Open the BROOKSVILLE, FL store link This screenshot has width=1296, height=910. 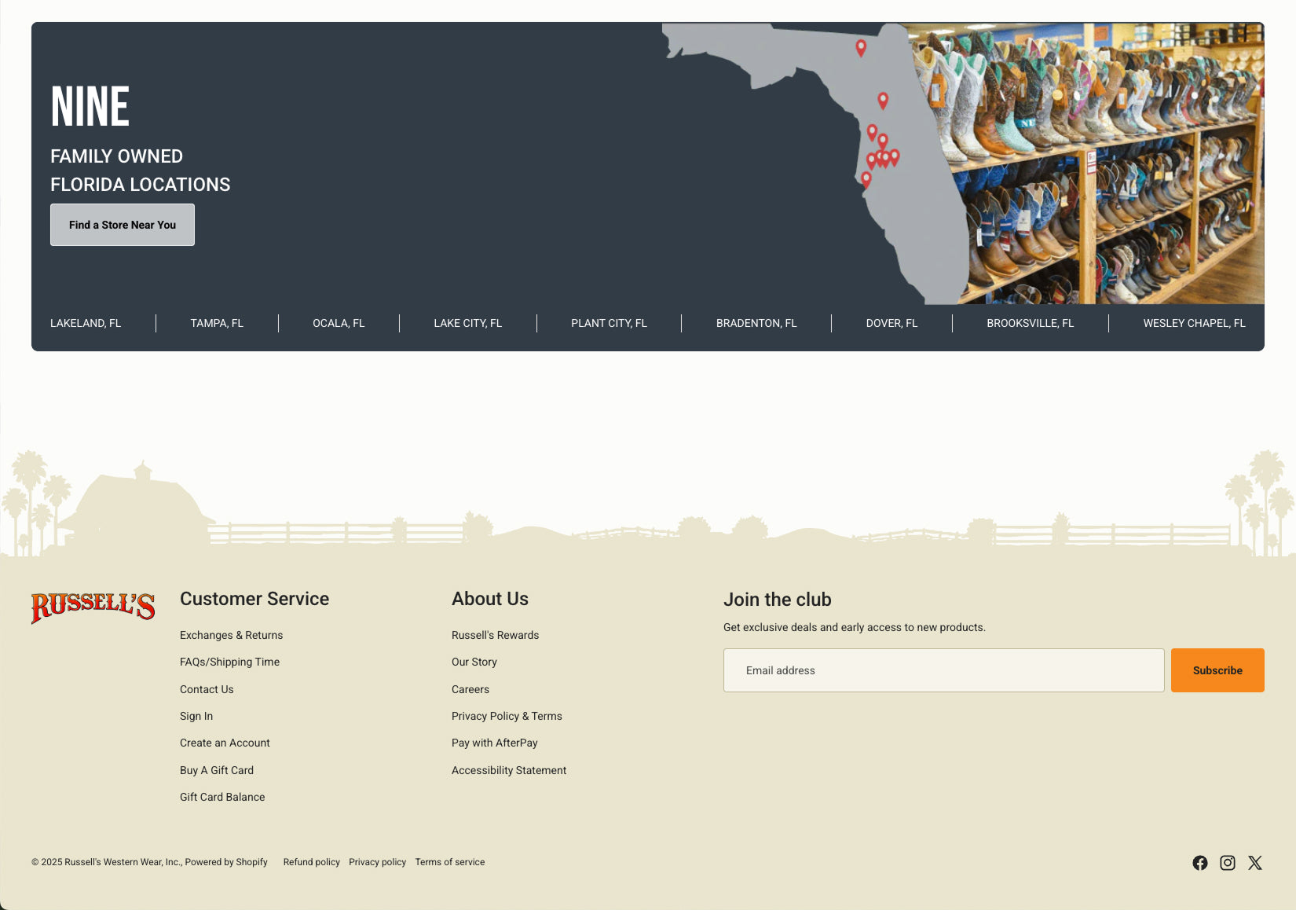(x=1030, y=323)
